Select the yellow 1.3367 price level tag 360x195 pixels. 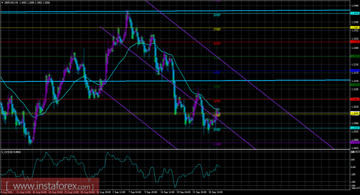pyautogui.click(x=355, y=28)
